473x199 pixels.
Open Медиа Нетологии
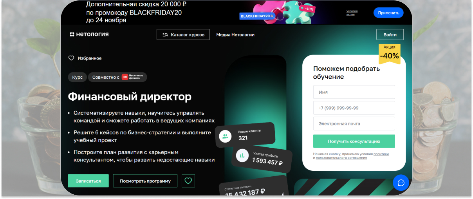(235, 34)
